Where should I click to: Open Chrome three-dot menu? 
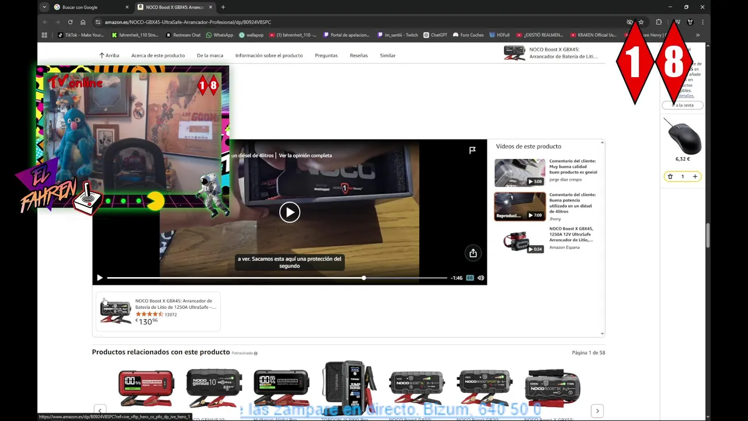coord(702,22)
